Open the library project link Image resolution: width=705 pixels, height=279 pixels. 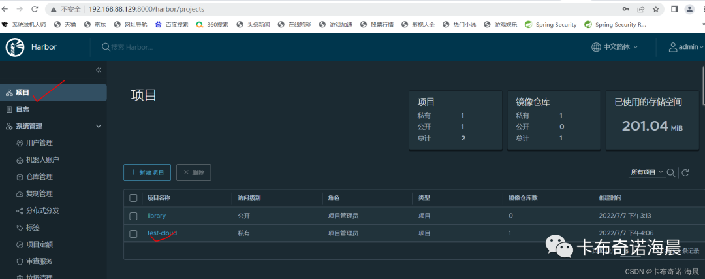[x=157, y=216]
